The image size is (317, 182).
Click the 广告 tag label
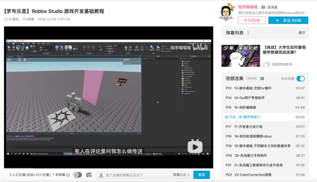267,64
